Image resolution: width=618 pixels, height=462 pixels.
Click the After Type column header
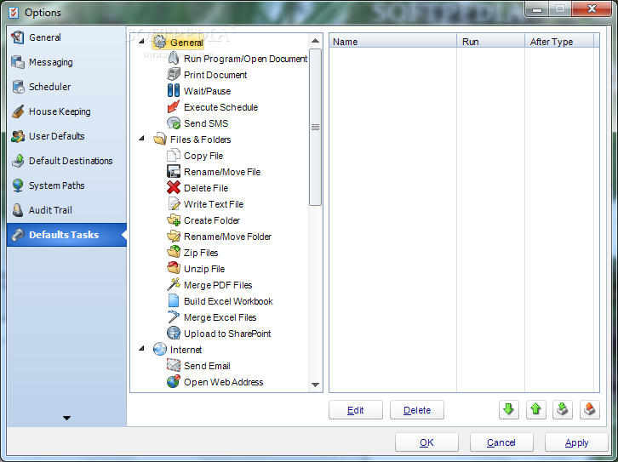click(559, 42)
